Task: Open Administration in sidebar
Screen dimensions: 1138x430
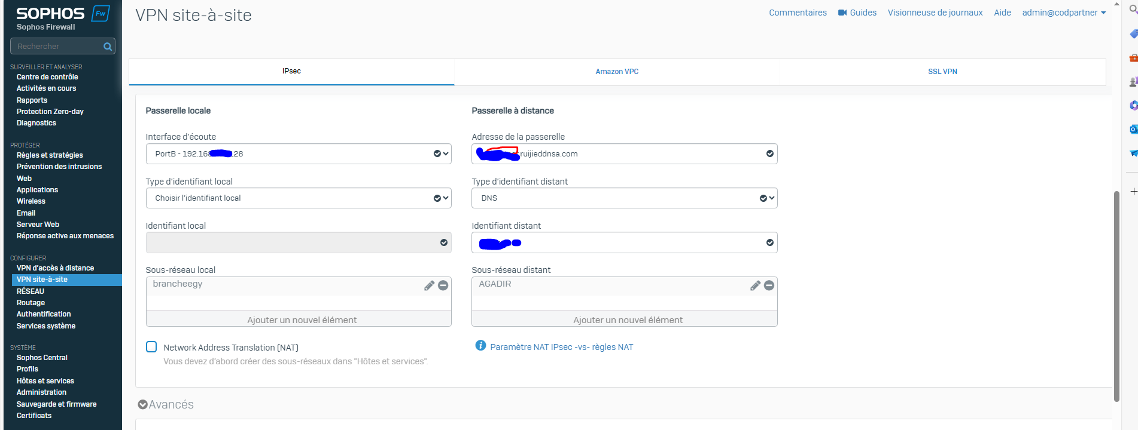Action: [41, 392]
